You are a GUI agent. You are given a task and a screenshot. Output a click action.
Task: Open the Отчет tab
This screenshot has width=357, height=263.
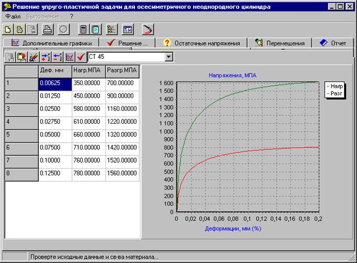[333, 43]
